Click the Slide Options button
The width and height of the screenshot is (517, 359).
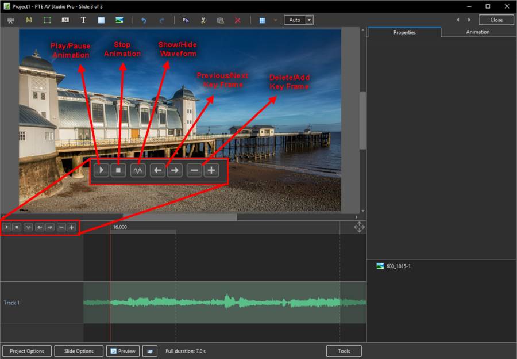click(79, 351)
